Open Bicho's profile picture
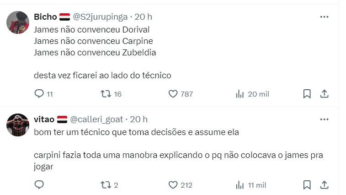The image size is (346, 195). click(x=18, y=22)
